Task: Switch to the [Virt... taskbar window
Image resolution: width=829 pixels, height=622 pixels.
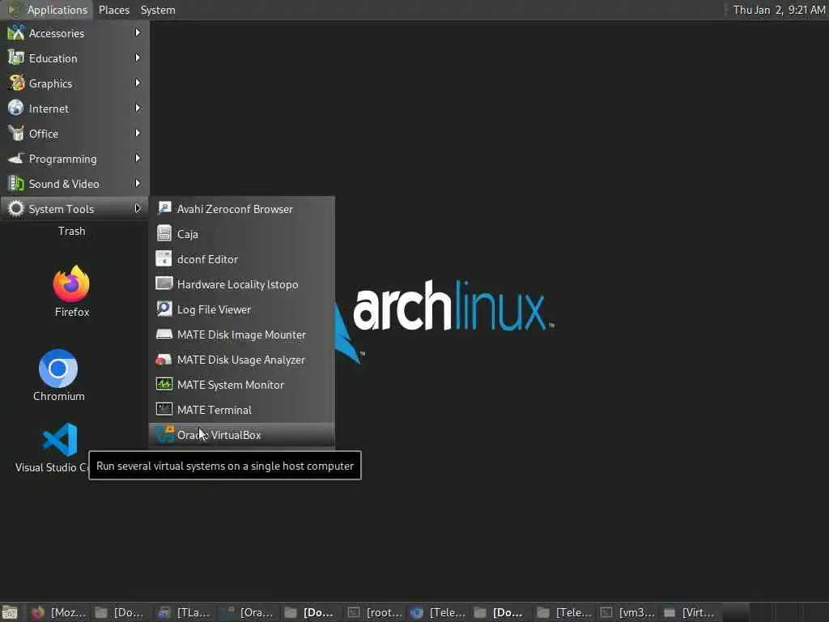Action: pos(691,612)
